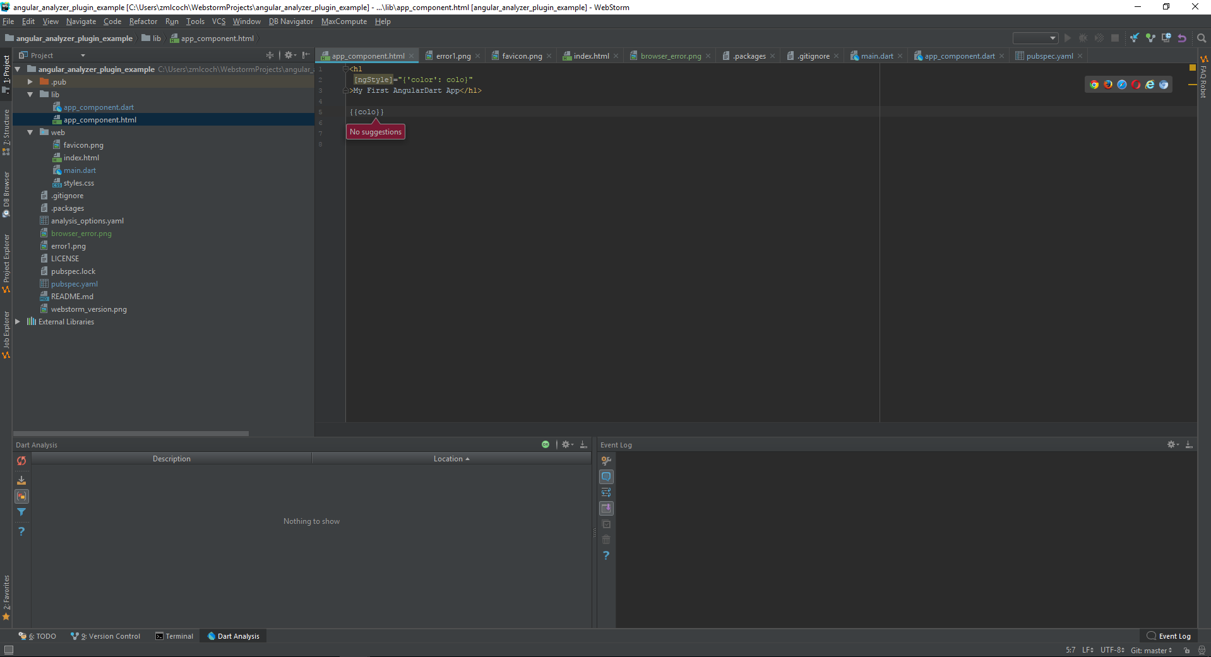Toggle the 1: Project tool window stripe
1211x657 pixels.
(x=6, y=74)
